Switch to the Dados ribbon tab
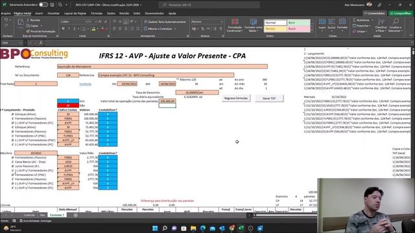The height and width of the screenshot is (233, 415). (x=111, y=13)
